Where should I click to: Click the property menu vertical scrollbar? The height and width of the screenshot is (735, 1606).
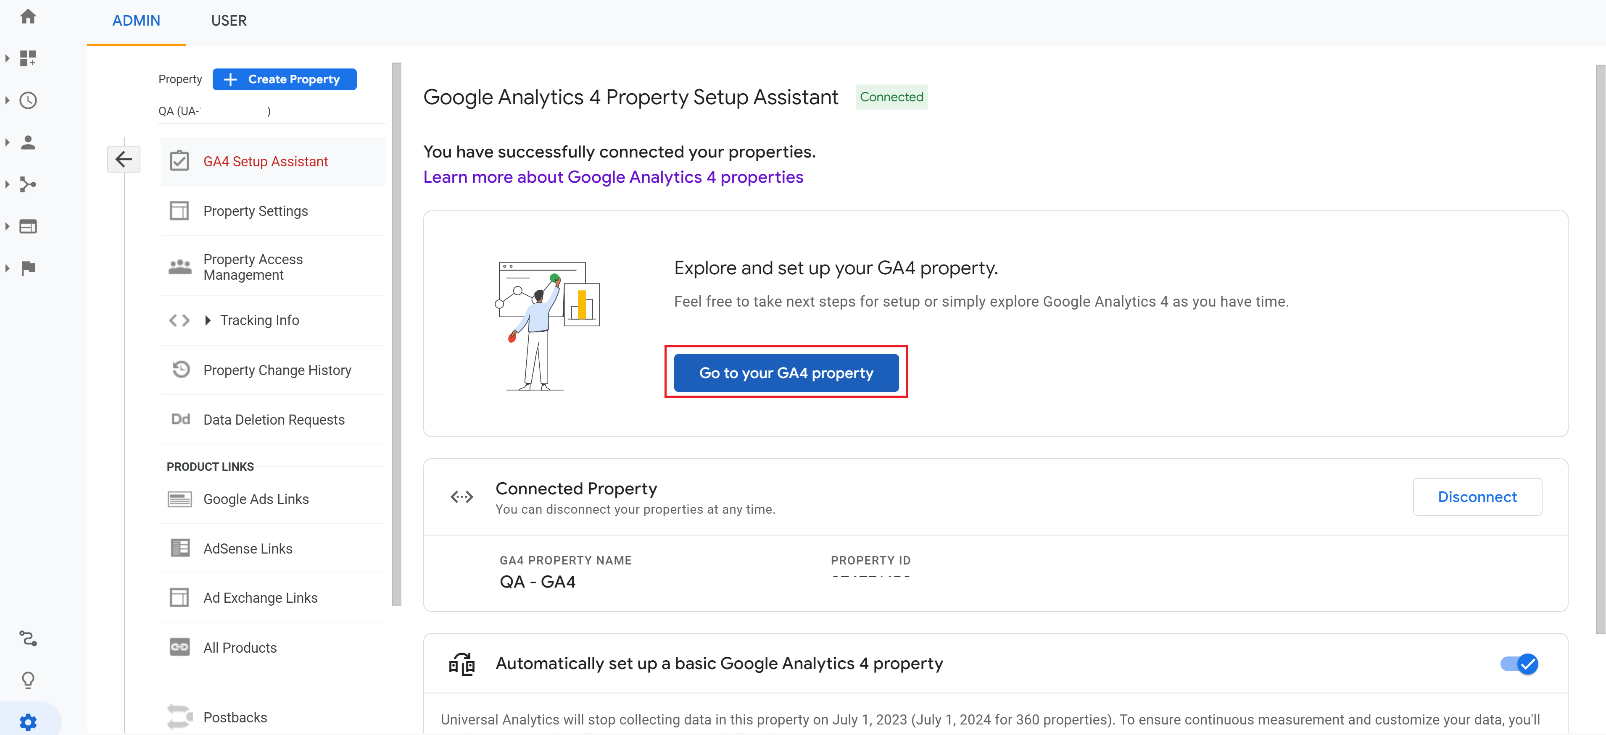396,334
